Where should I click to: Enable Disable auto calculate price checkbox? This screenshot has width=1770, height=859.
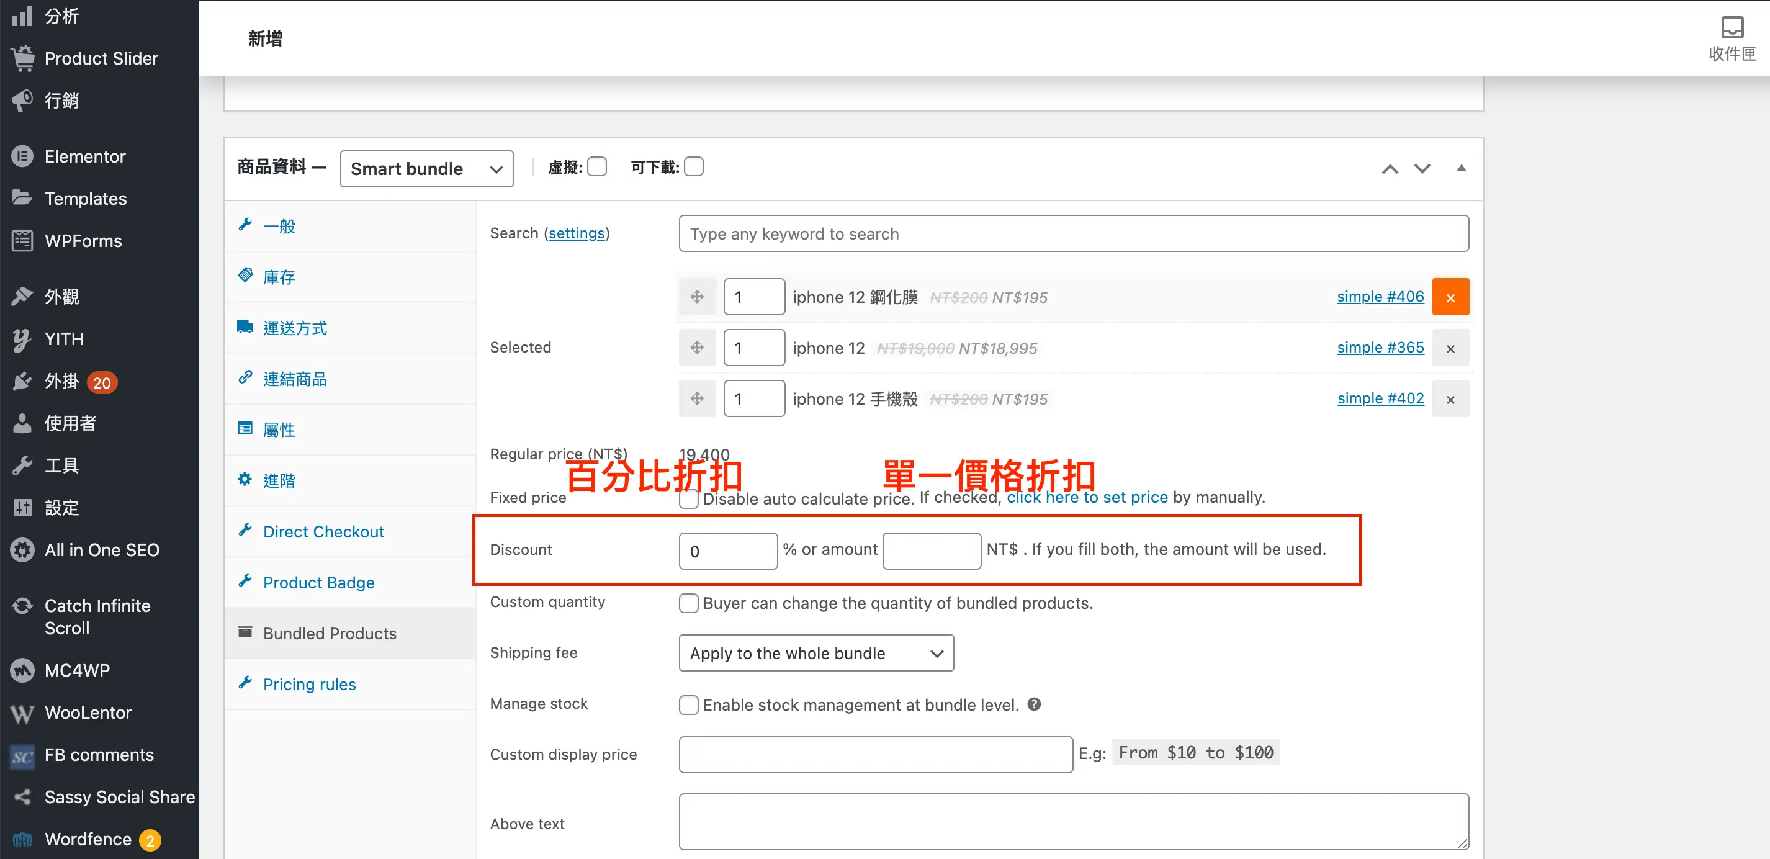688,499
